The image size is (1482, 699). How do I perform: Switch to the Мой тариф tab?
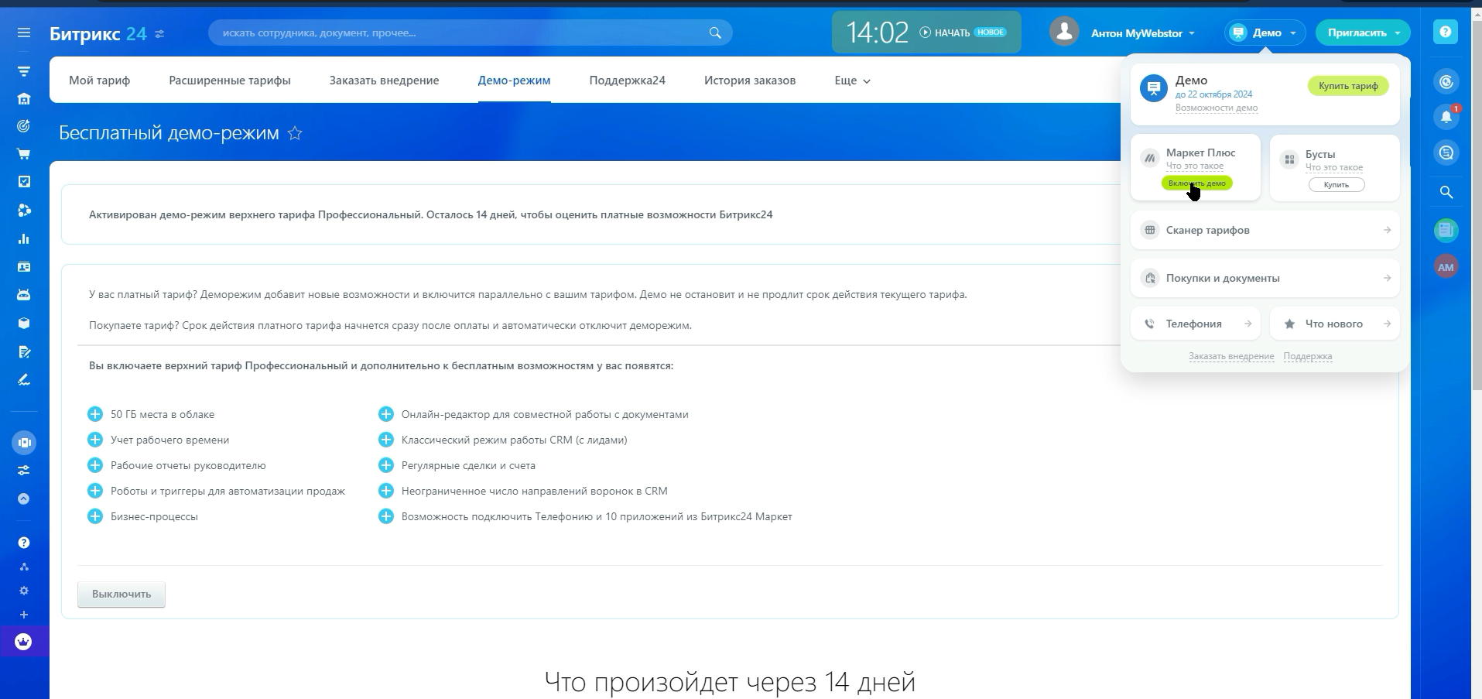[x=100, y=80]
